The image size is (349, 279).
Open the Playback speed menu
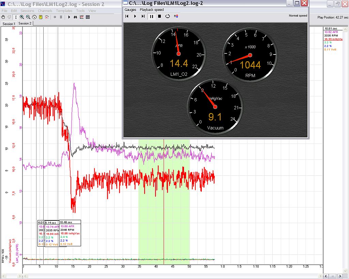152,10
